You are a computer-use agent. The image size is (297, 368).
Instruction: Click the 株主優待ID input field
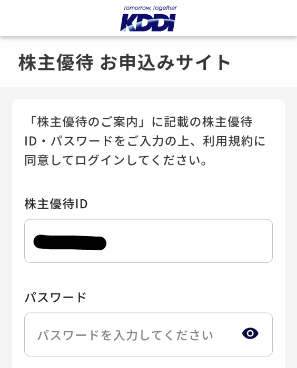[x=148, y=241]
